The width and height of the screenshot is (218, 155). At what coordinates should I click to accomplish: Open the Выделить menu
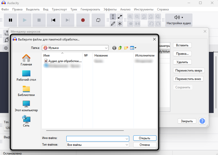(33, 9)
